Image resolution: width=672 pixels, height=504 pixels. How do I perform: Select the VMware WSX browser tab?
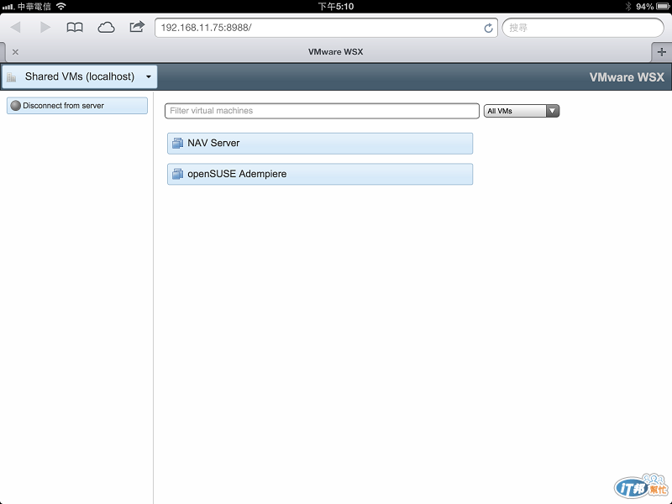[x=335, y=52]
